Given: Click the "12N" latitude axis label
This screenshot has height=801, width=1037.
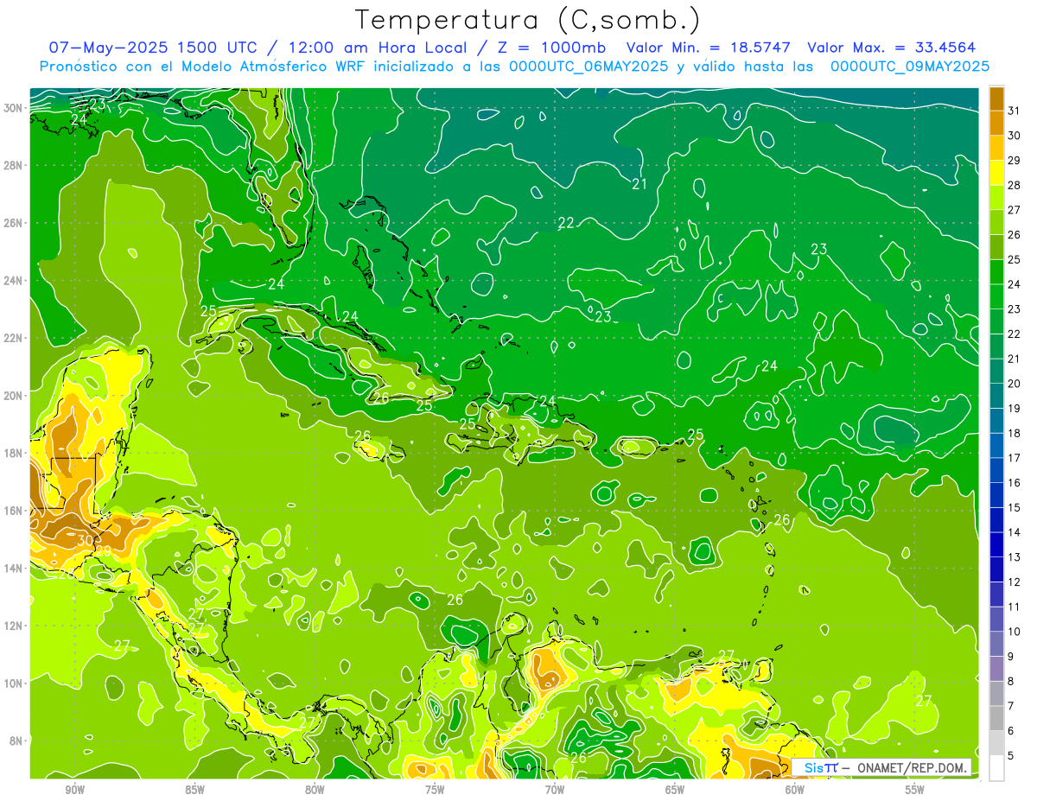Looking at the screenshot, I should [13, 626].
